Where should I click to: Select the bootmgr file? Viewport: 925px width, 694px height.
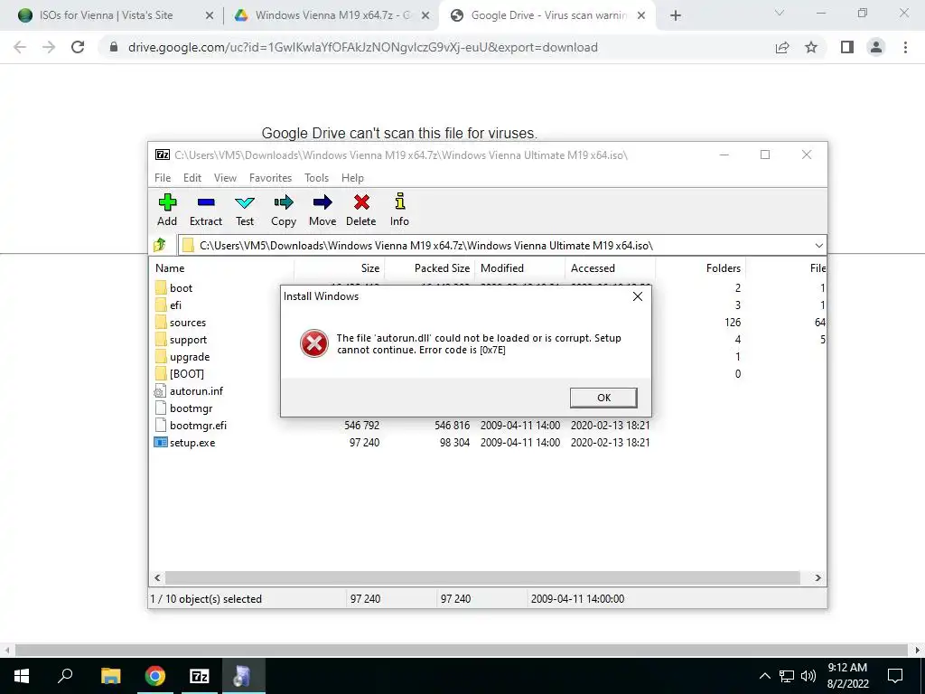(191, 408)
